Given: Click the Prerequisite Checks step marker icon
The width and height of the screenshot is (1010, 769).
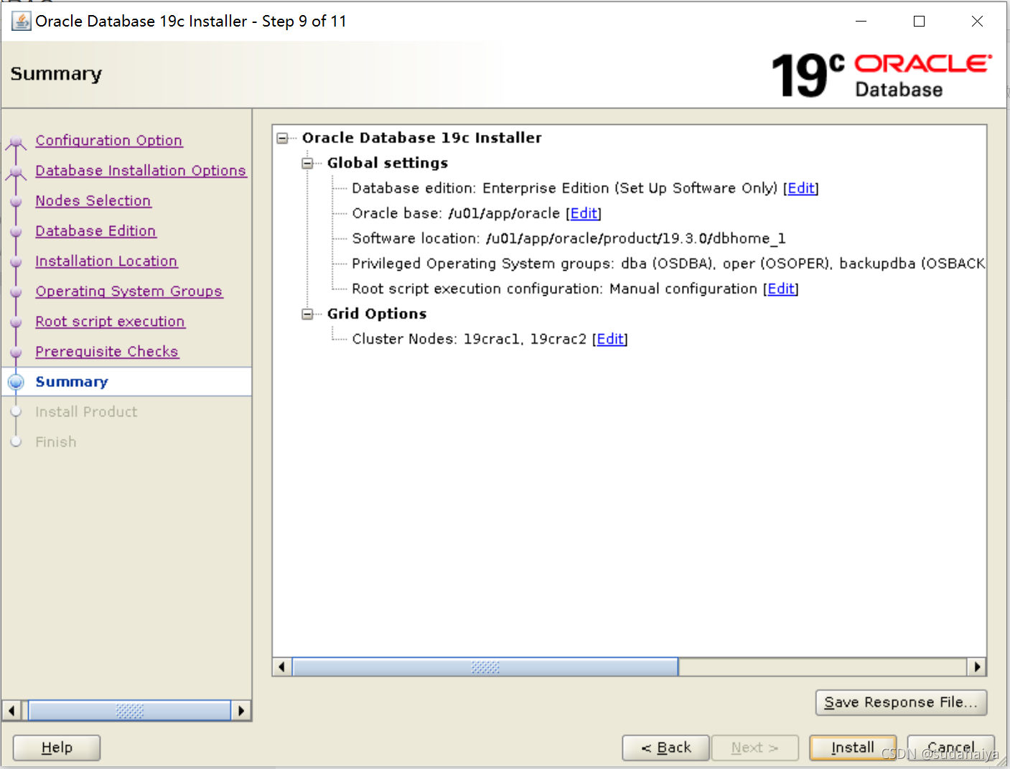Looking at the screenshot, I should point(16,353).
